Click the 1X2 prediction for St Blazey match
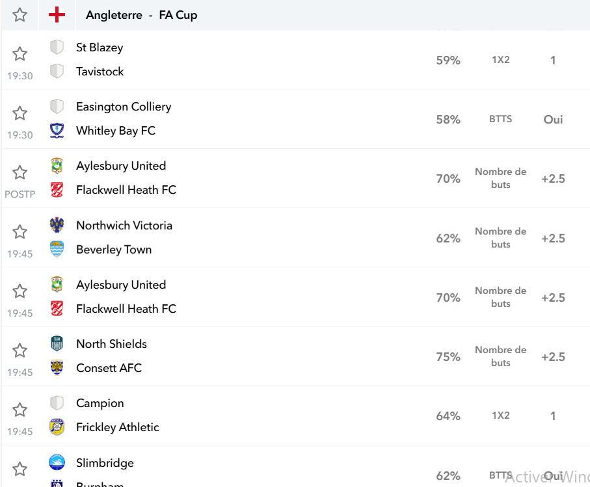This screenshot has width=590, height=487. tap(500, 60)
